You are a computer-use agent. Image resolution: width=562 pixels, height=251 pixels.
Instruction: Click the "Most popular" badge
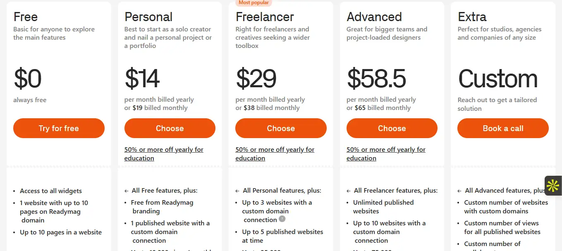(253, 3)
